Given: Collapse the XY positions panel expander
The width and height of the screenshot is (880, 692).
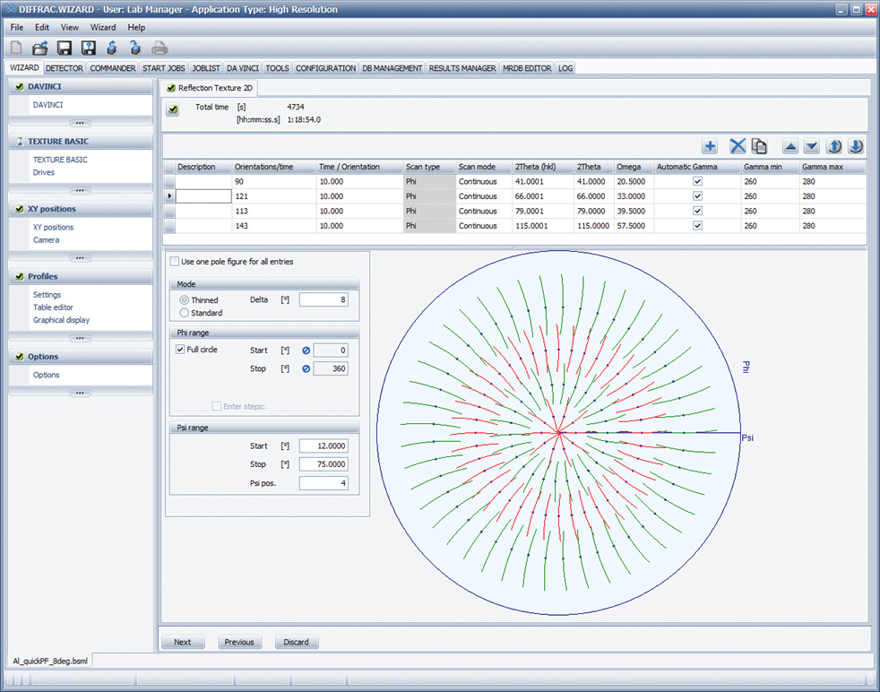Looking at the screenshot, I should tap(80, 258).
